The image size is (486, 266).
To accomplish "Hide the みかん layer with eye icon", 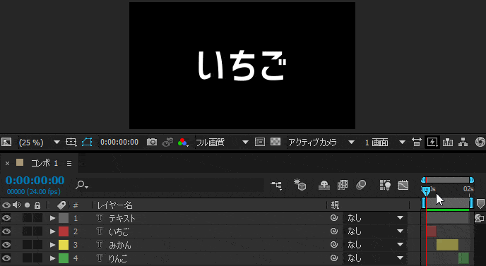I will click(6, 245).
